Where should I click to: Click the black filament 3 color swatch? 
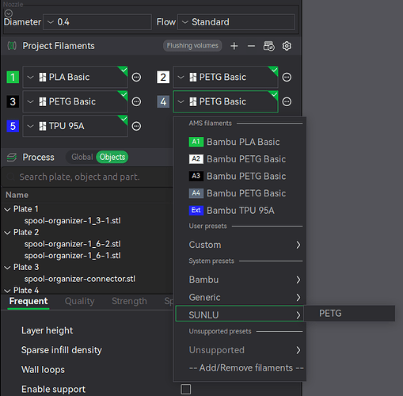[13, 101]
